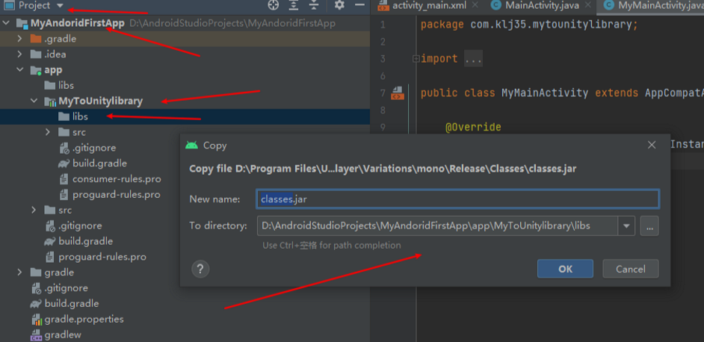Expand the gradle folder
704x342 pixels.
tap(19, 273)
